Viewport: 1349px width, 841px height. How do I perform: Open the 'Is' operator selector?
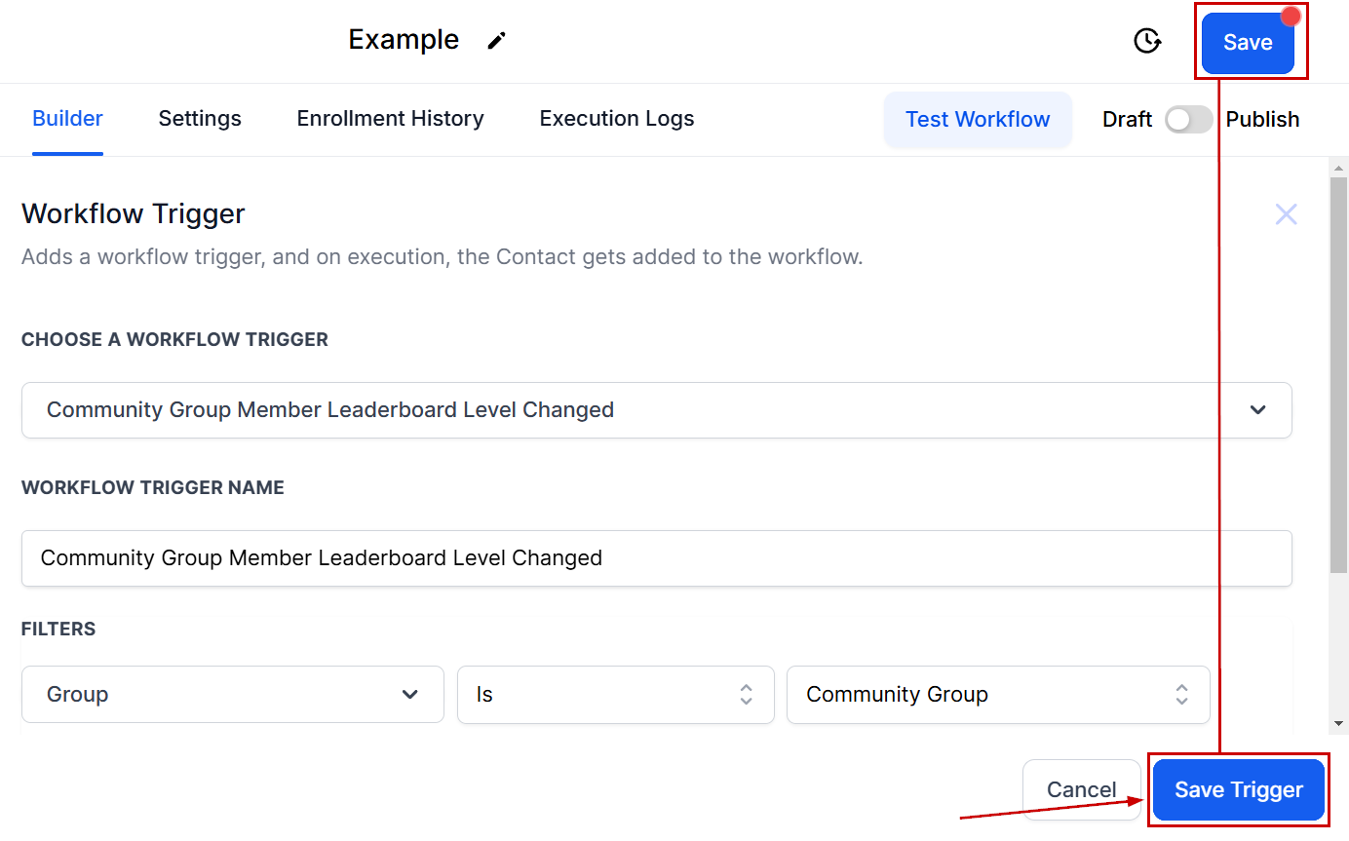click(615, 695)
